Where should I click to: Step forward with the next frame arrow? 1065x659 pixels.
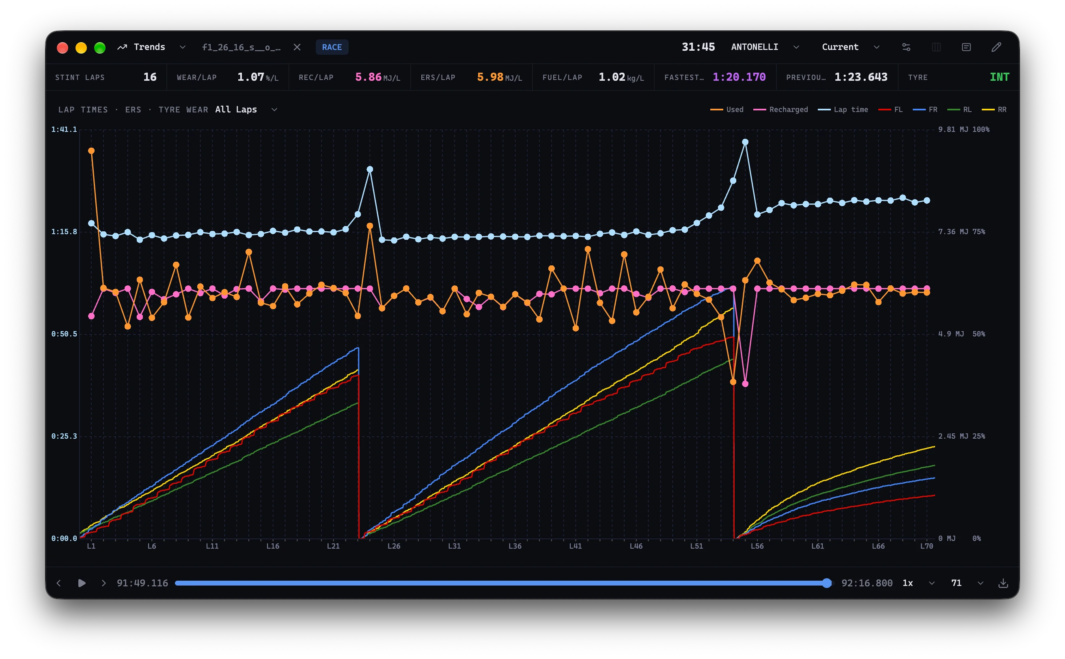(x=104, y=583)
